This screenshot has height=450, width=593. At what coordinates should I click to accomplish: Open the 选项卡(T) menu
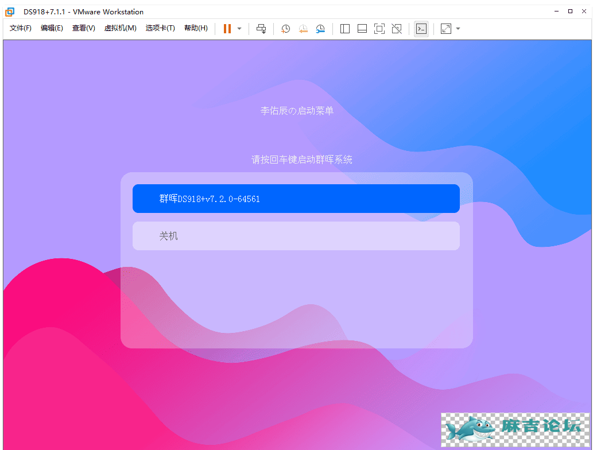160,28
